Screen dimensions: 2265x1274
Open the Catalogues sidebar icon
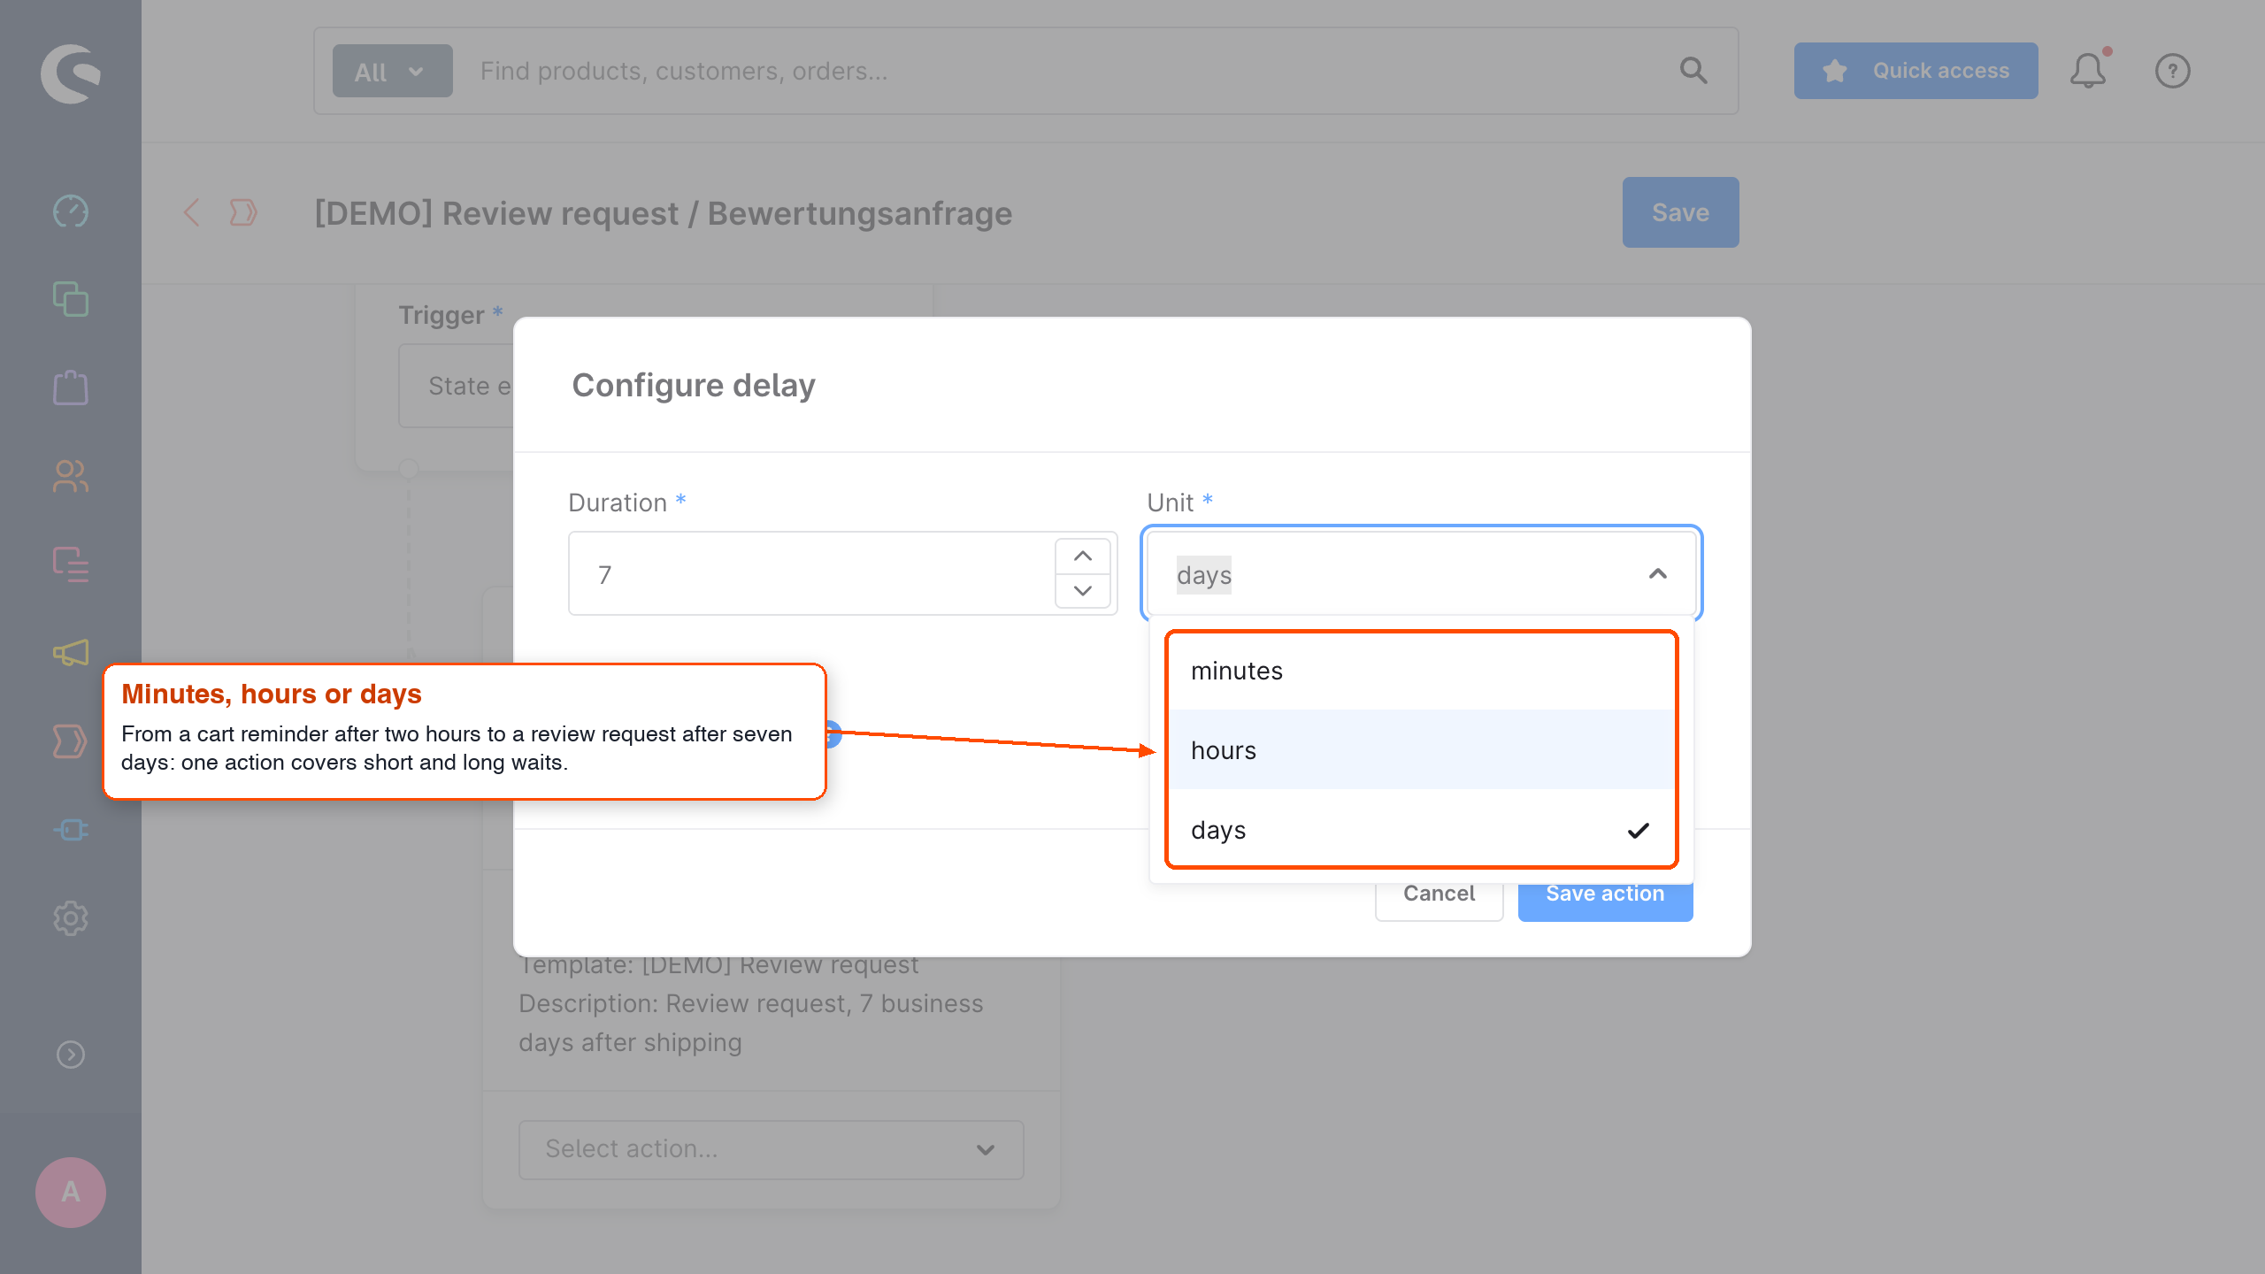click(x=71, y=299)
